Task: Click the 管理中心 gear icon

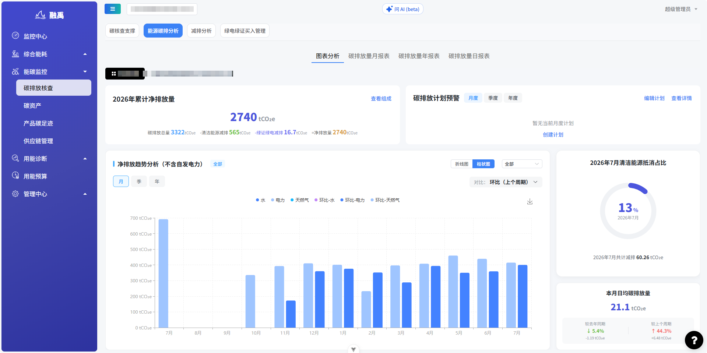Action: click(x=15, y=194)
